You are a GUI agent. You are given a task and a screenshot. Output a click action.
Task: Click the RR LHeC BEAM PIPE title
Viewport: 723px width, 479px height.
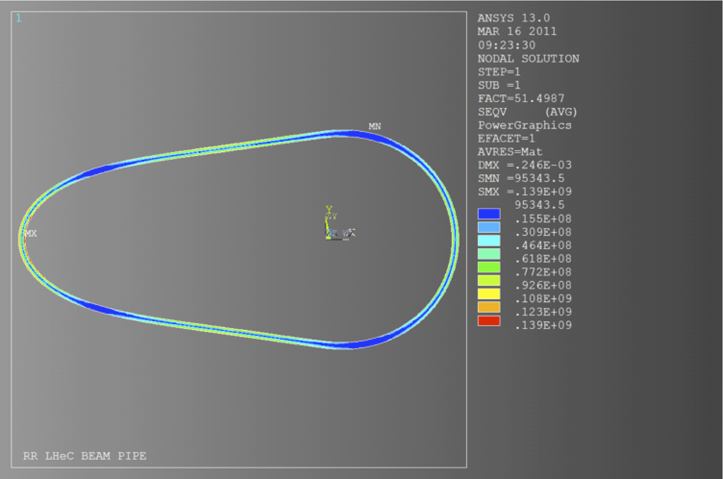click(x=84, y=456)
